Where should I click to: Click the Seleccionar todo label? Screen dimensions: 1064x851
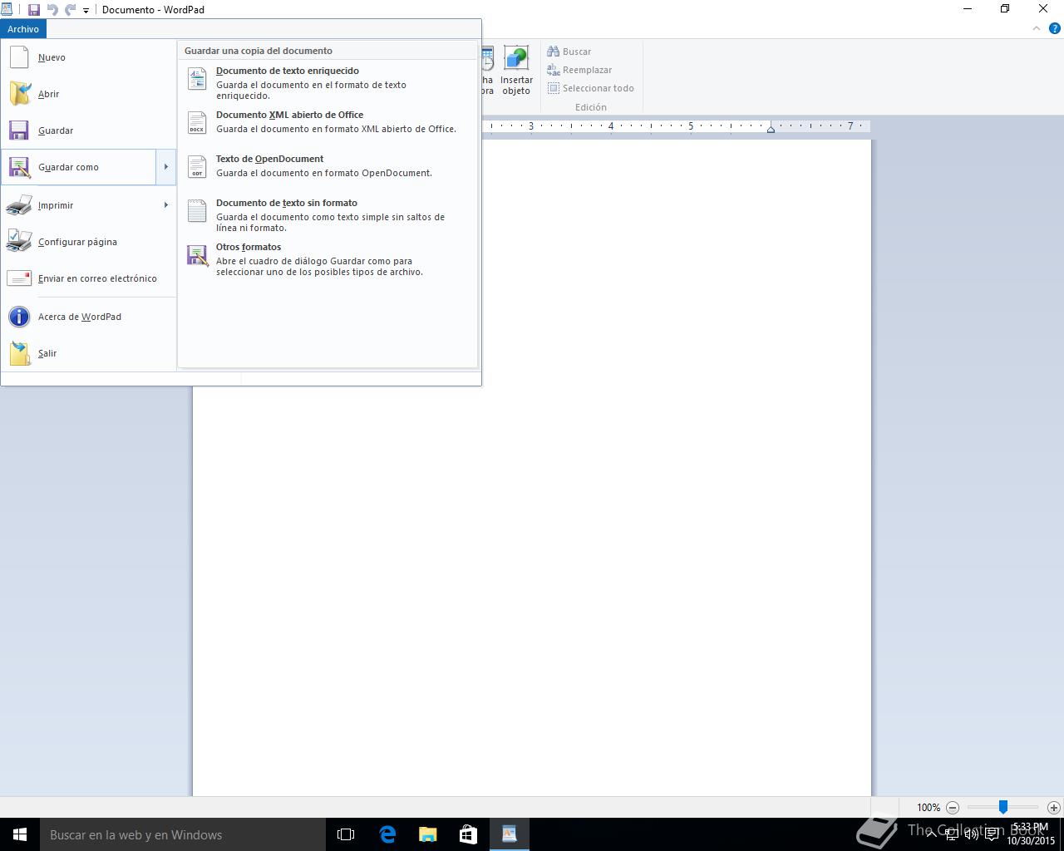[x=598, y=88]
